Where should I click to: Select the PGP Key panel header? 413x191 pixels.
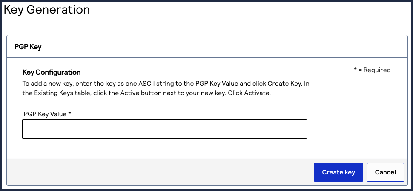pos(28,47)
